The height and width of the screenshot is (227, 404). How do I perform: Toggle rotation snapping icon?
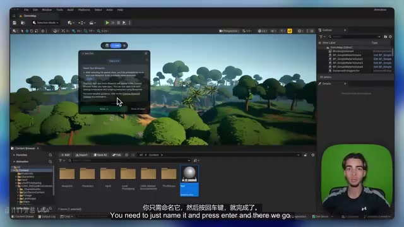[86, 31]
